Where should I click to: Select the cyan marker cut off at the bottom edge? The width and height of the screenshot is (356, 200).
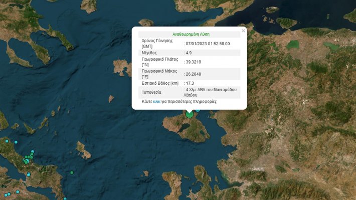[x=65, y=199]
